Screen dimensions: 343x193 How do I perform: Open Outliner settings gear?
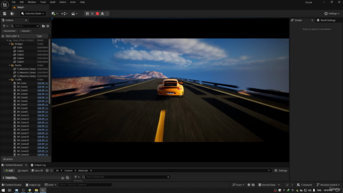pyautogui.click(x=48, y=26)
